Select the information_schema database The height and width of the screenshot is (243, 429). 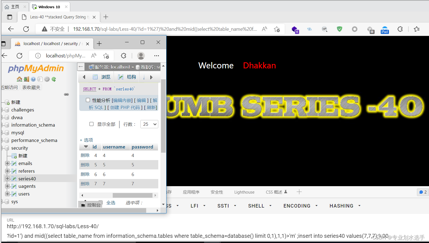(x=33, y=125)
